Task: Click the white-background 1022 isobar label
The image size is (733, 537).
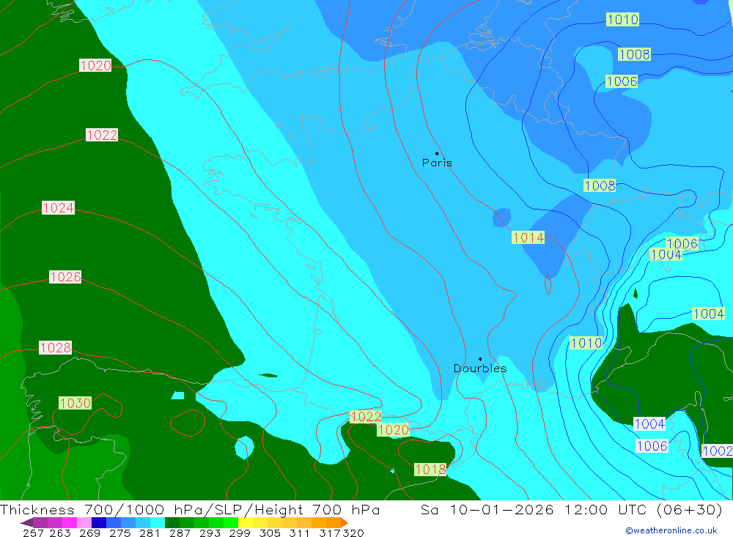Action: tap(102, 135)
